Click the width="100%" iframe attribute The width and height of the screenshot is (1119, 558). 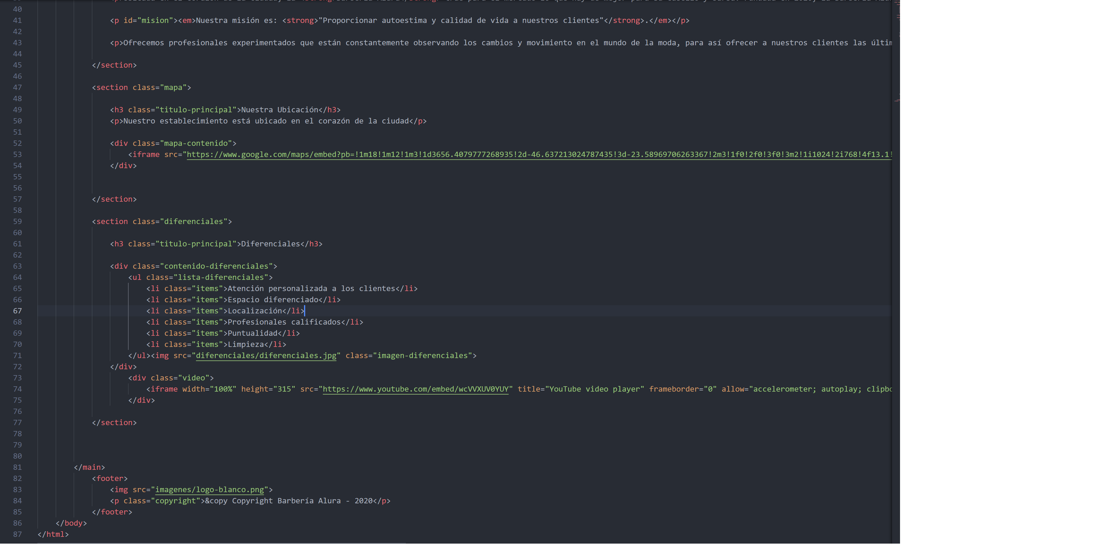[x=209, y=389]
